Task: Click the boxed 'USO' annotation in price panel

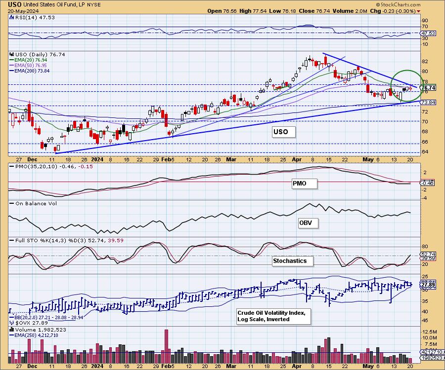Action: pos(283,132)
